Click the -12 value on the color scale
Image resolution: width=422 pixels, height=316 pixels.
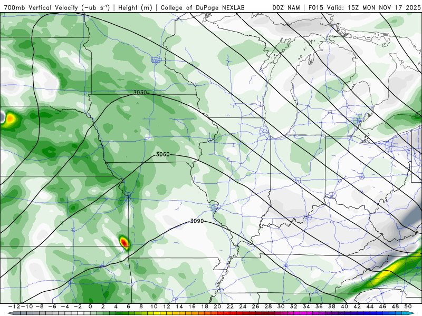(x=14, y=307)
